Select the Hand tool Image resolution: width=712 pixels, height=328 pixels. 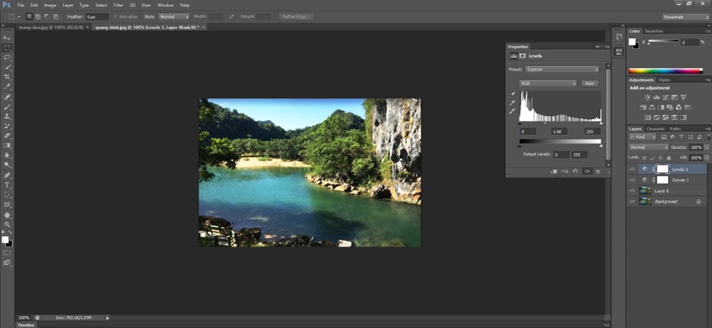point(8,215)
